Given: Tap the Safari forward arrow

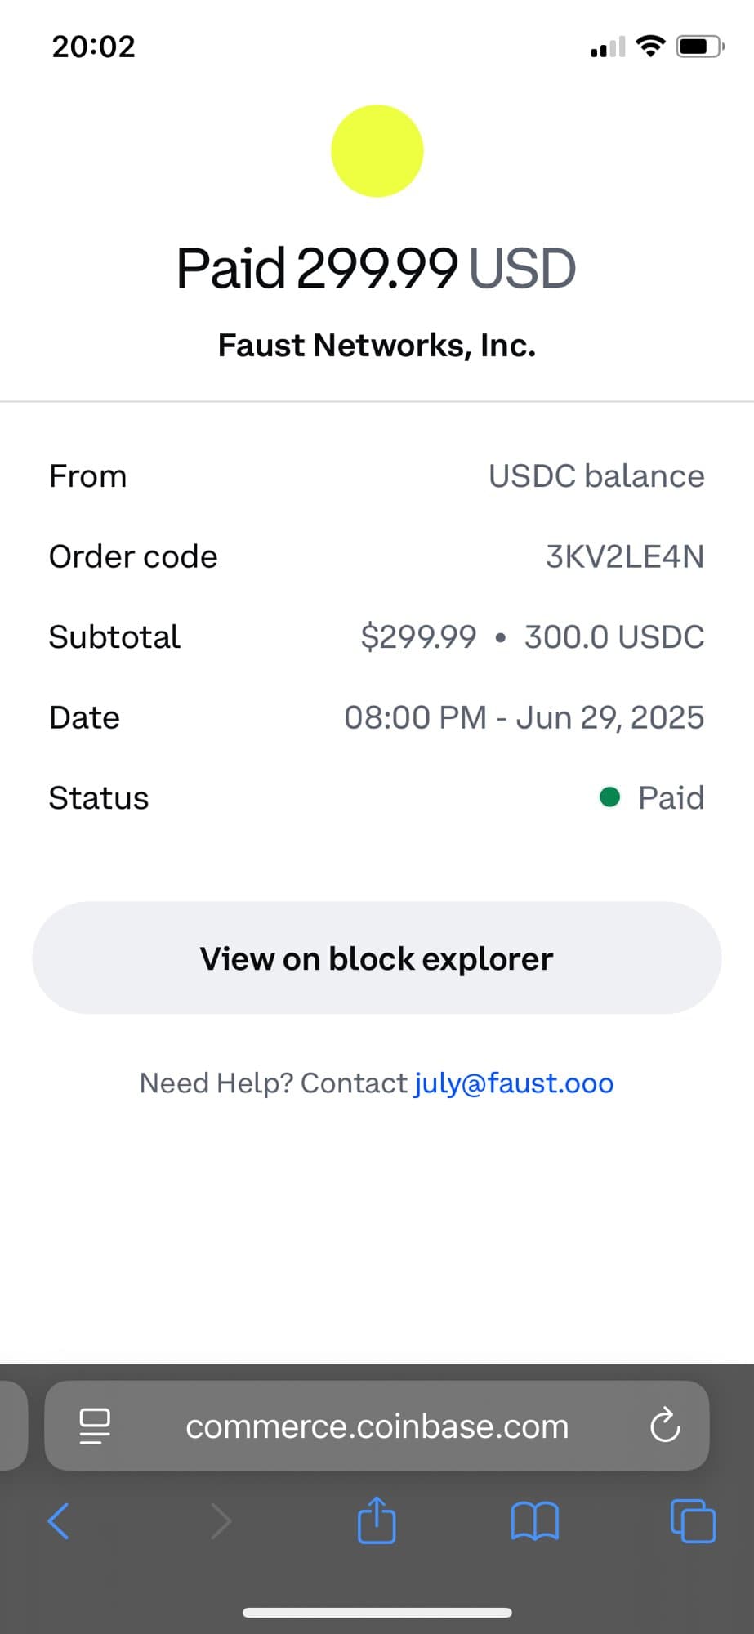Looking at the screenshot, I should point(221,1521).
